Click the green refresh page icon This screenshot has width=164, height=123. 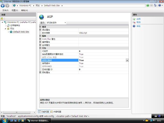[x=148, y=5]
